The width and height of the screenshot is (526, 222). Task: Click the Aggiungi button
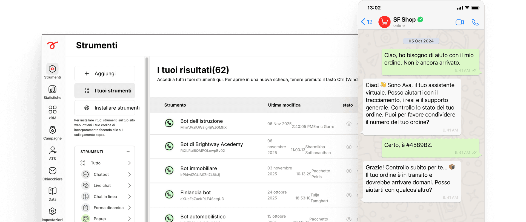coord(105,74)
